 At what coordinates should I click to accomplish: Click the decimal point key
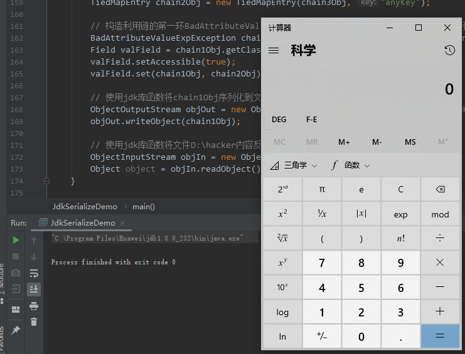click(400, 336)
